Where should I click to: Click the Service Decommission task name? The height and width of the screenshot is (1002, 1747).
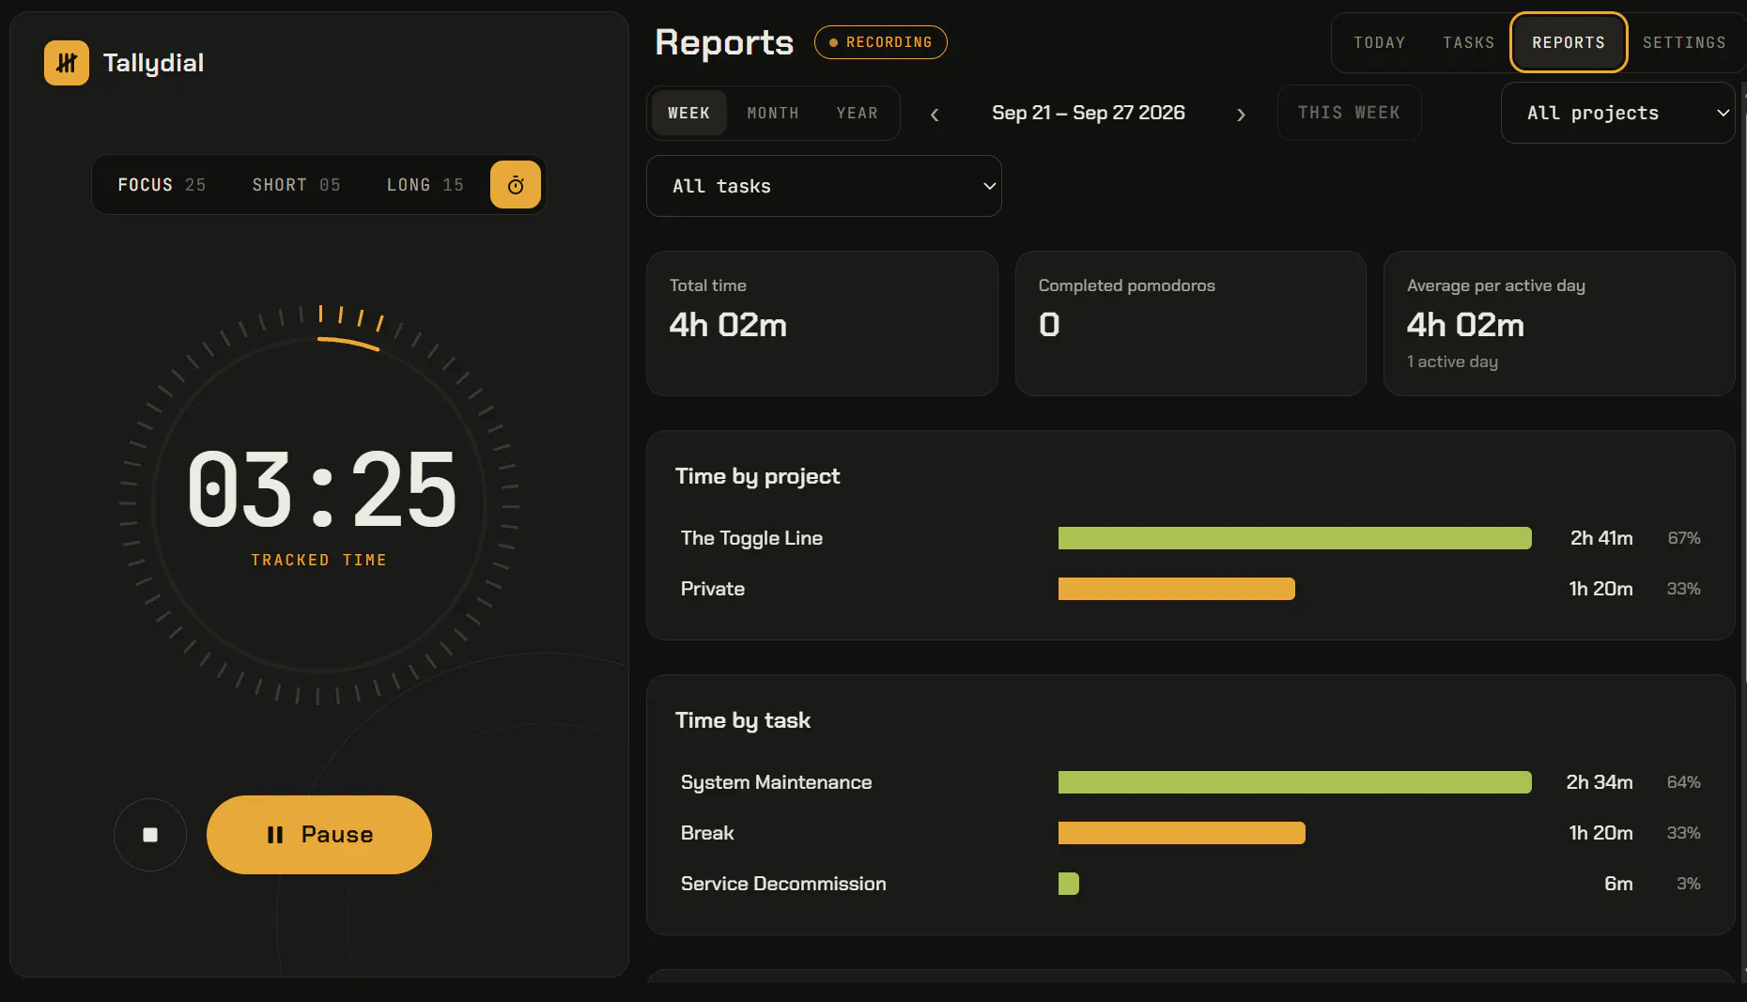coord(783,884)
